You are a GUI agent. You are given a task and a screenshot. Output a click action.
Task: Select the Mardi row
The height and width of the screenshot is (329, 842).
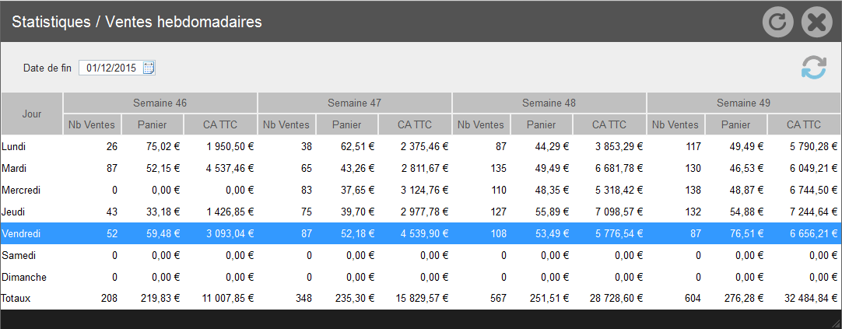tap(421, 168)
